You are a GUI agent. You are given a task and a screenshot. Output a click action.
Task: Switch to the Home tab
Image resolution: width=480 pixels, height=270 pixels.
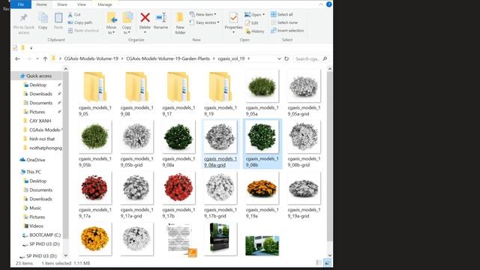41,4
